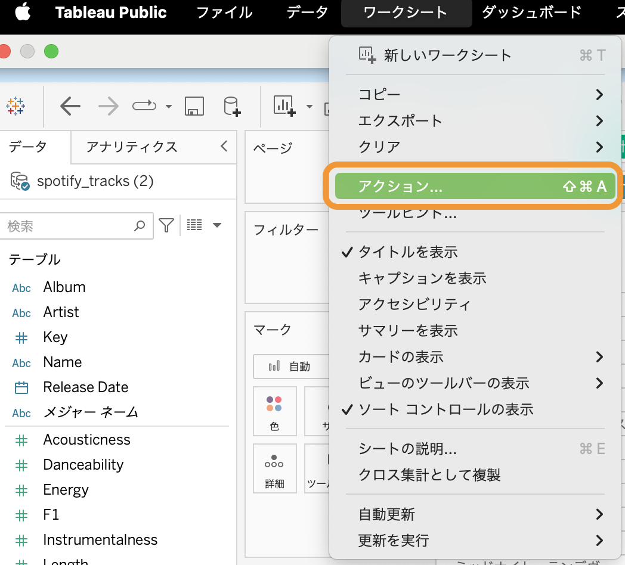This screenshot has height=565, width=625.
Task: Choose the アクション... menu item
Action: (x=475, y=186)
